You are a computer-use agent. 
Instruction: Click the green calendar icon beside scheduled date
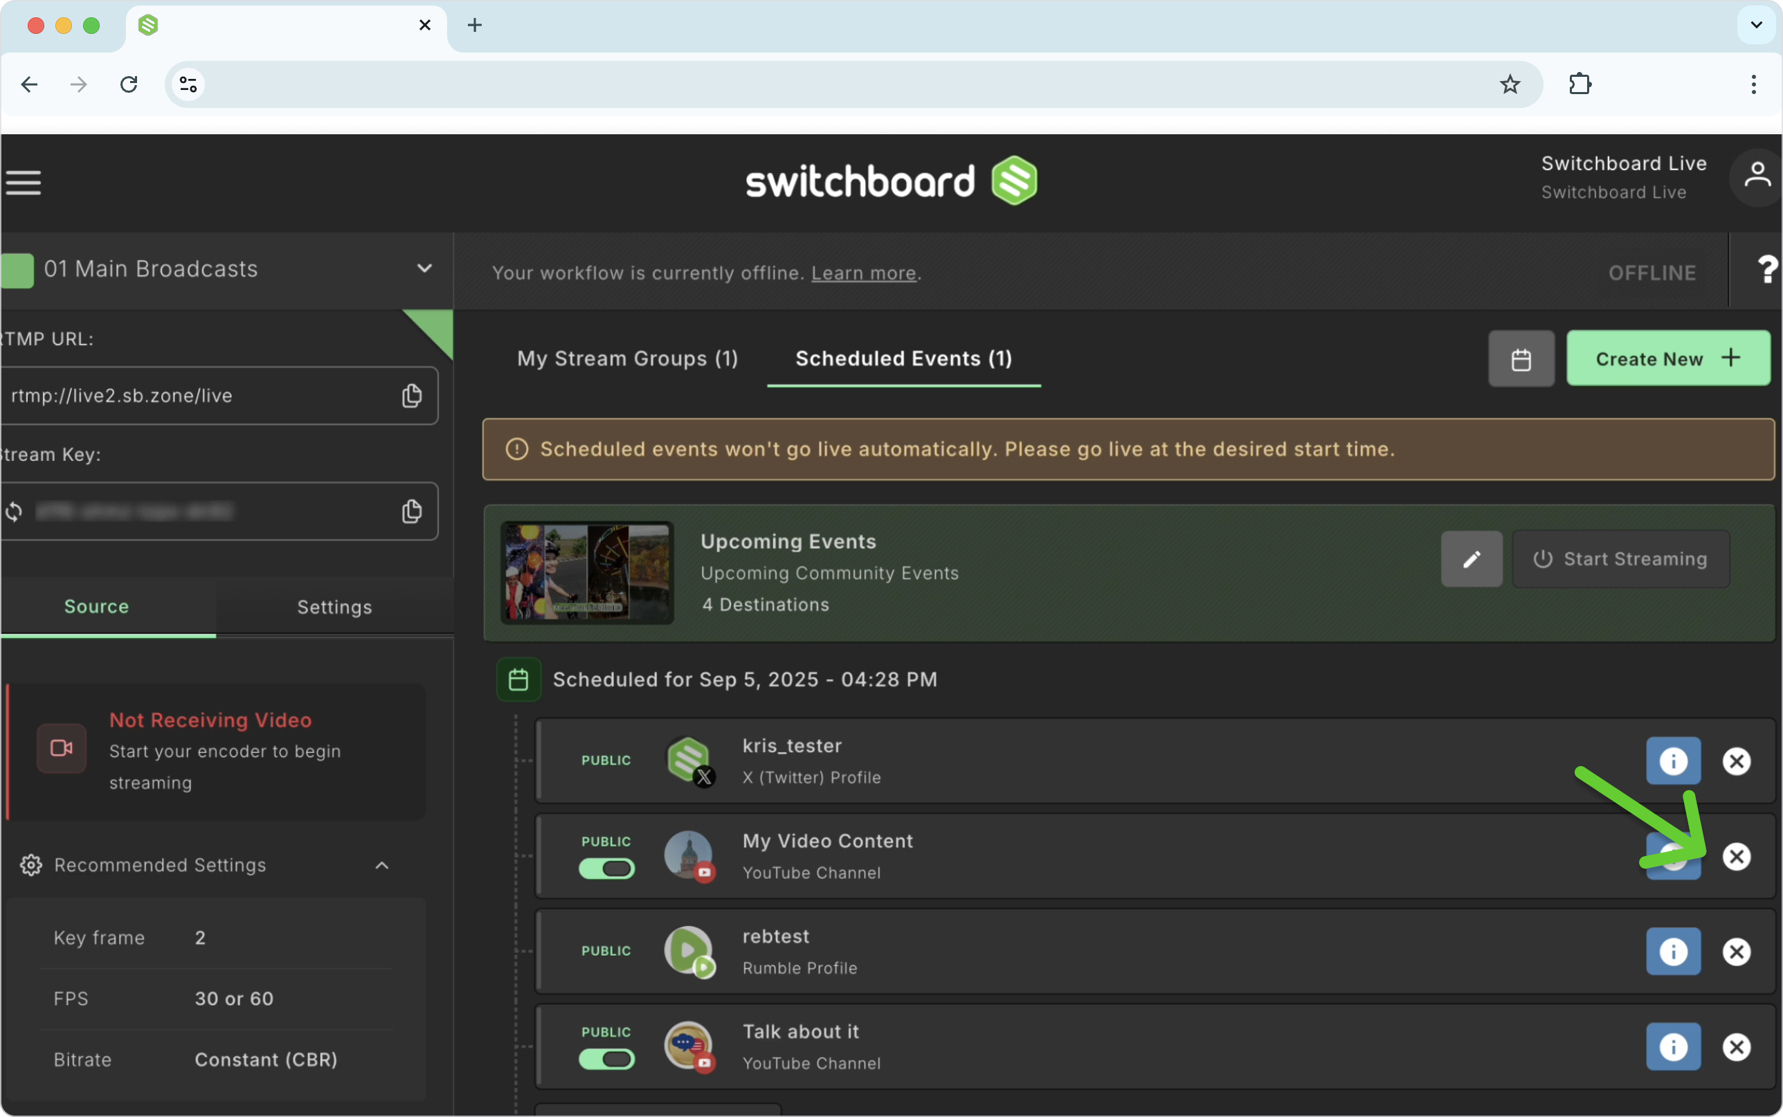[518, 680]
